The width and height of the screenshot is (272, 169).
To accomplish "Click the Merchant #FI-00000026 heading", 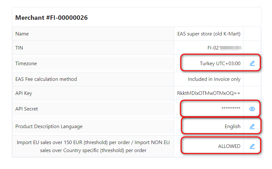I will (x=51, y=18).
